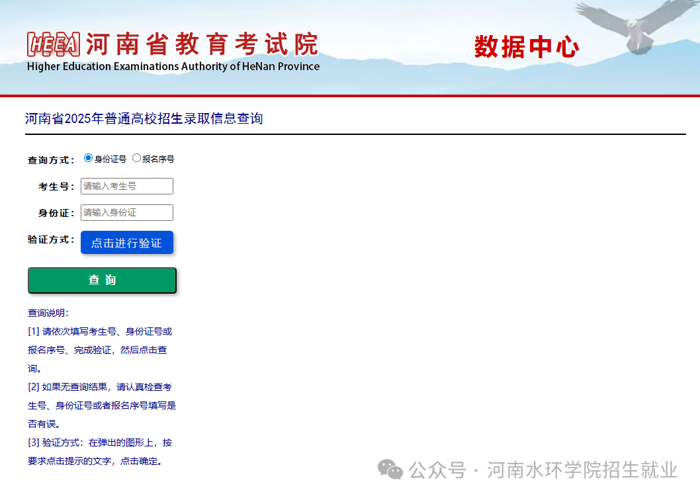The height and width of the screenshot is (498, 700).
Task: Click the green 查询 query button
Action: pos(101,280)
